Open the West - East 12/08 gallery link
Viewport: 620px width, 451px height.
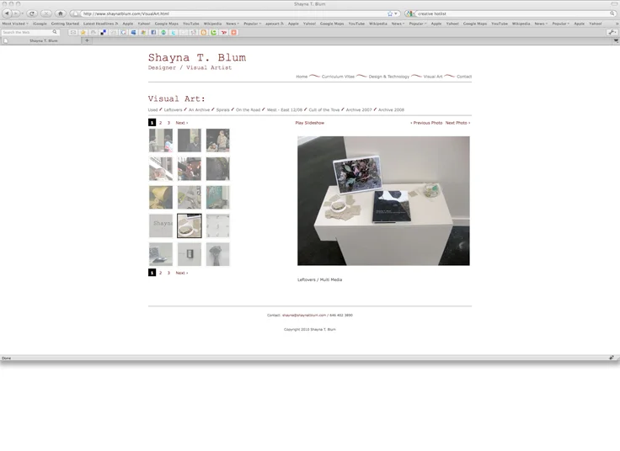click(x=284, y=109)
